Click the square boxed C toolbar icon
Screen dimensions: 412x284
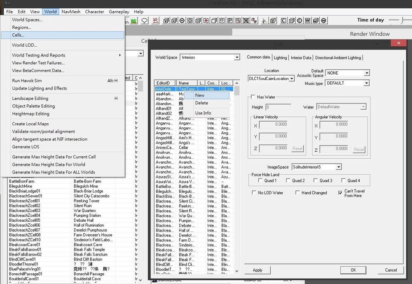coord(284,21)
